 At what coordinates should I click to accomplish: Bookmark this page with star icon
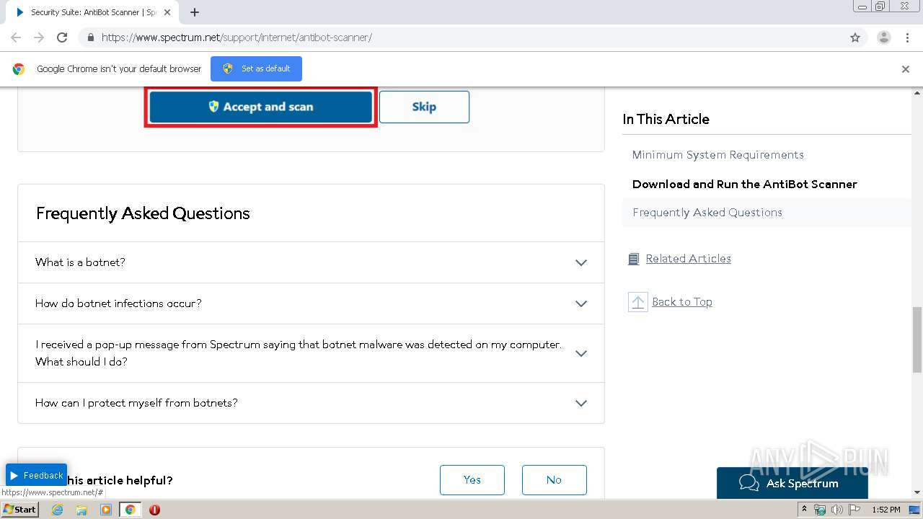pyautogui.click(x=855, y=37)
